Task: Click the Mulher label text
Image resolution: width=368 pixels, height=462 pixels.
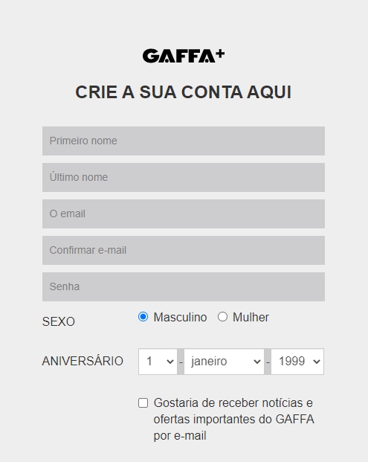Action: [x=251, y=318]
